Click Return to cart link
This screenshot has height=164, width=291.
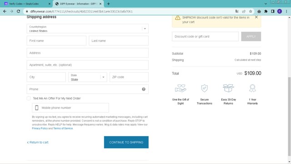coord(38,142)
